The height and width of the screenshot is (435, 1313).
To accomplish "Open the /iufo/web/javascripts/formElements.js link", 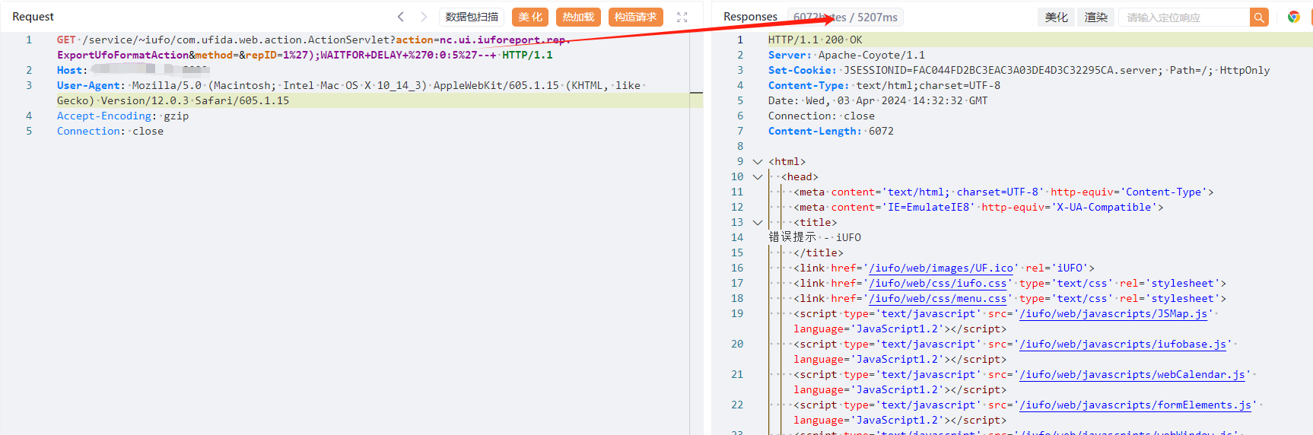I will coord(1136,405).
